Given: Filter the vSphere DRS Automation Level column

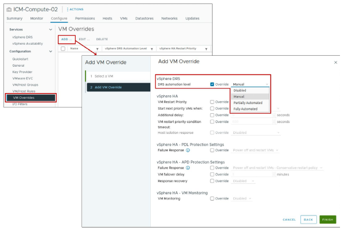Looking at the screenshot, I should (151, 49).
